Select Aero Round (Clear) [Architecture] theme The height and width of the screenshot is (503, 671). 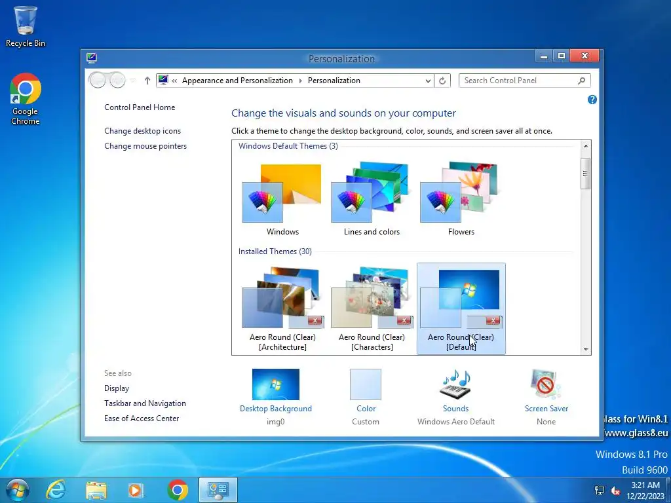tap(282, 309)
